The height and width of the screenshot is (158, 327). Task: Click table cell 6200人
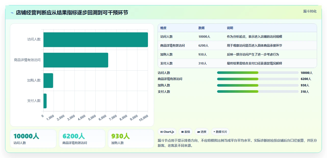(203, 46)
